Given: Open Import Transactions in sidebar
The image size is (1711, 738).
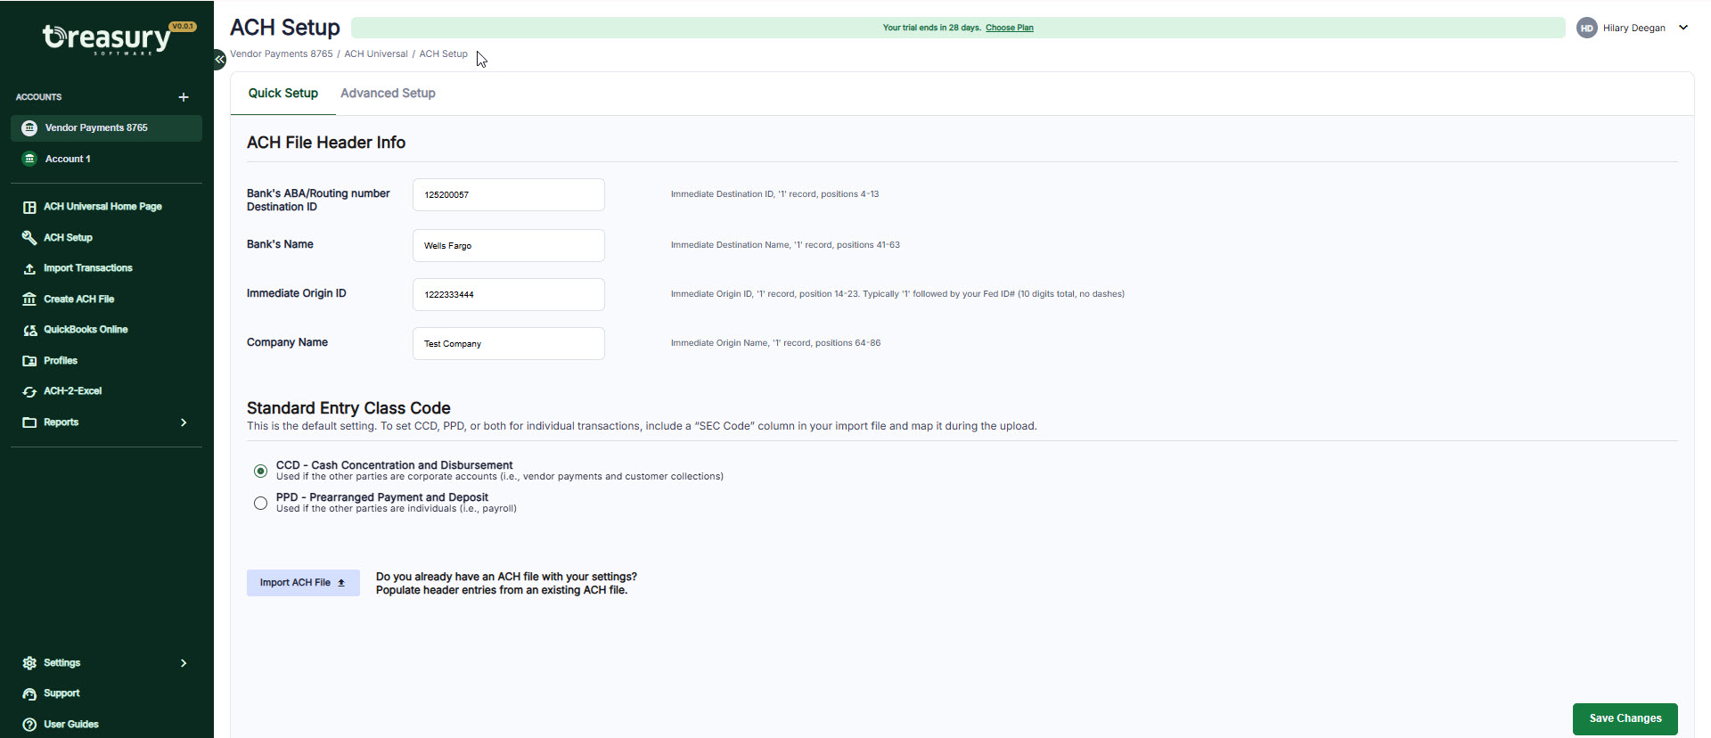Looking at the screenshot, I should coord(87,268).
